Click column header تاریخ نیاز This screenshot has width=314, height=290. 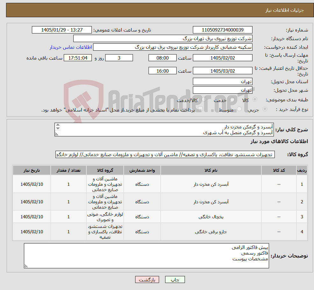(32, 170)
